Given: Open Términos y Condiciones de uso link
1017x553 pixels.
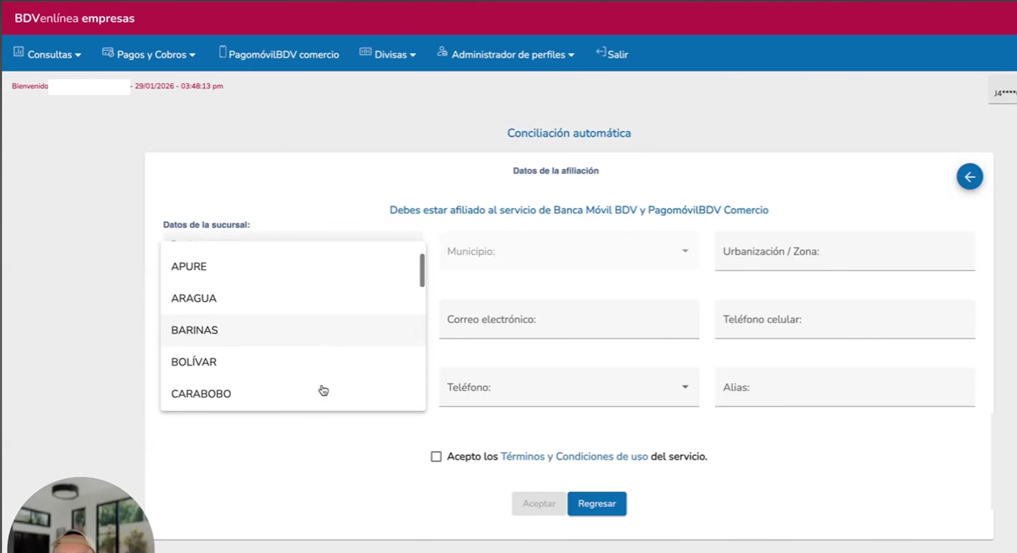Looking at the screenshot, I should coord(574,457).
